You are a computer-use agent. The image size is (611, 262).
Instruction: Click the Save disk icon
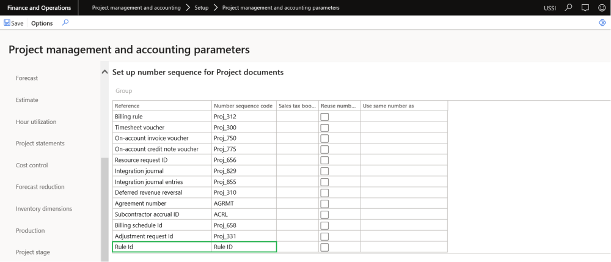click(7, 23)
